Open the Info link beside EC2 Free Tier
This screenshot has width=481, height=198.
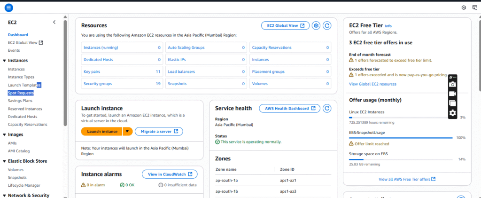pyautogui.click(x=388, y=26)
